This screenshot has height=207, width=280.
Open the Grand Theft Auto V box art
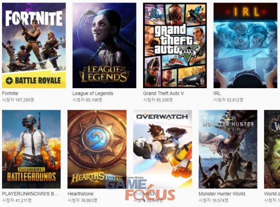175,46
